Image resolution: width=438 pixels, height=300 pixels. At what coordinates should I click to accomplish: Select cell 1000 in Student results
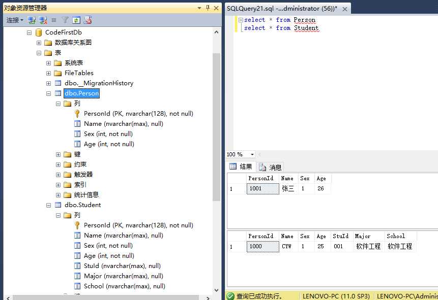[x=263, y=247]
